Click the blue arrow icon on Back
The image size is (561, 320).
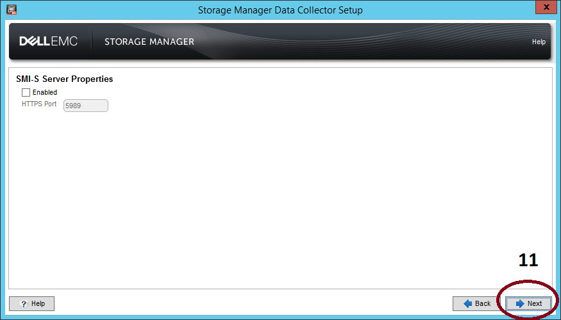(467, 303)
